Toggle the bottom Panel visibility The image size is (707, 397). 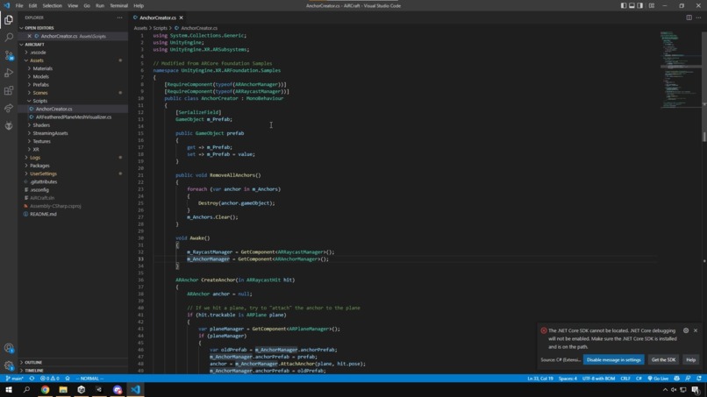(632, 6)
